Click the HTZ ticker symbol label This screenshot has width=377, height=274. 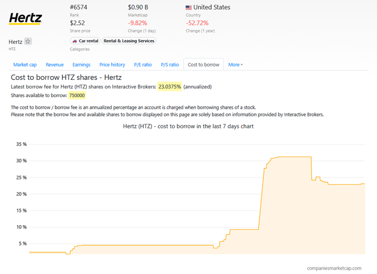tap(12, 49)
